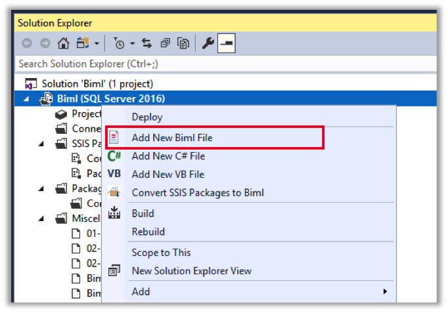Image resolution: width=448 pixels, height=313 pixels.
Task: Go to Home in Solution Explorer toolbar
Action: click(x=64, y=43)
